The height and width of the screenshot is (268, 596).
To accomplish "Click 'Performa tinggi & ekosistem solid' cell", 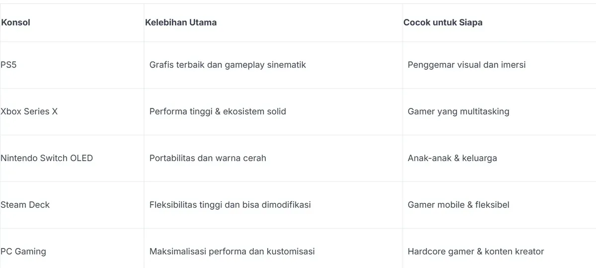I will click(273, 111).
